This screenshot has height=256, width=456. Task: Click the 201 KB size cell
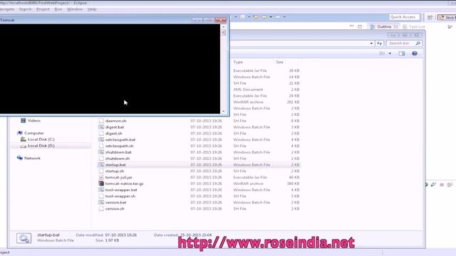coord(293,102)
